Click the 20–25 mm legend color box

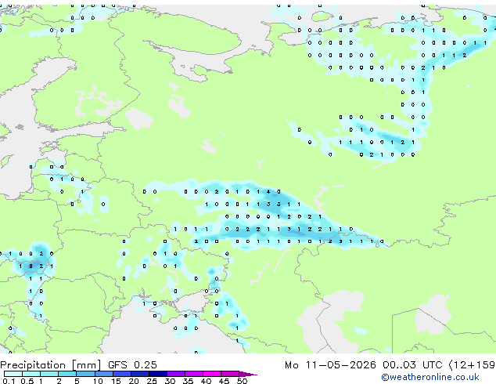[139, 374]
